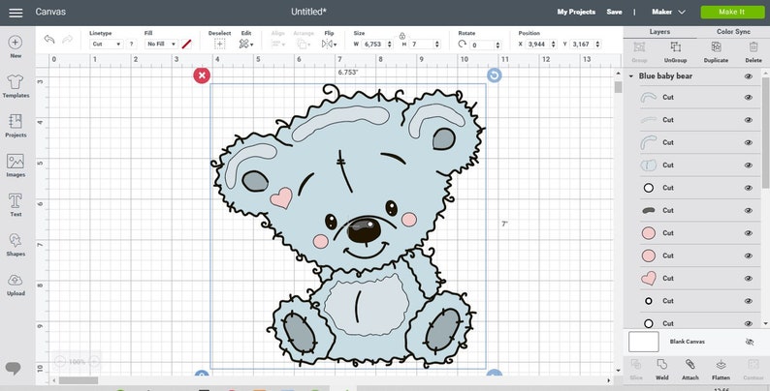Viewport: 770px width, 391px height.
Task: Open the Upload panel
Action: [16, 280]
